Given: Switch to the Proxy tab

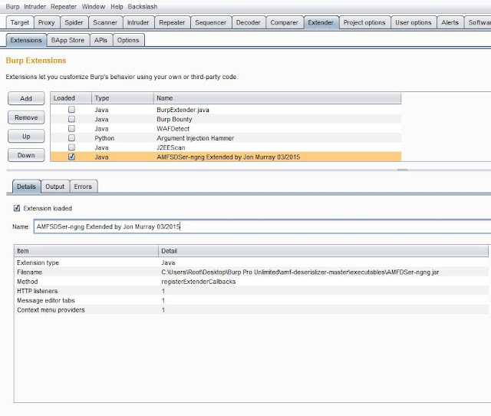Looking at the screenshot, I should point(46,22).
